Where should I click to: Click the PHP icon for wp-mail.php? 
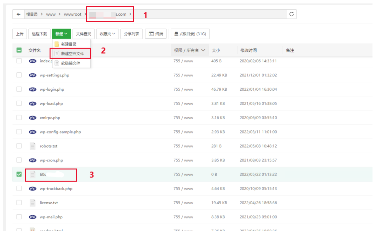(x=32, y=217)
